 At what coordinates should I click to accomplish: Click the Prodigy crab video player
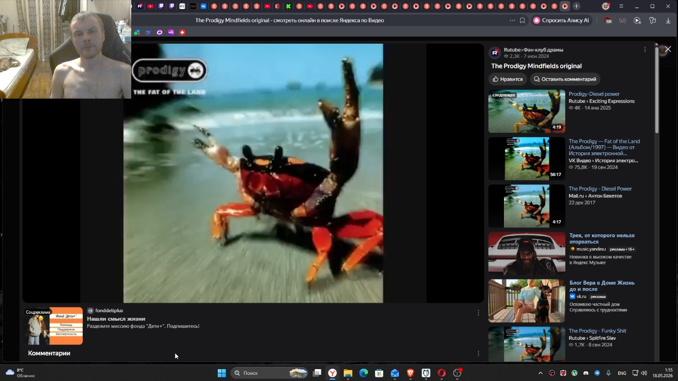pos(253,173)
